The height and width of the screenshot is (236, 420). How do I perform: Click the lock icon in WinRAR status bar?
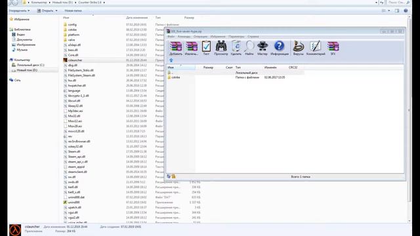[x=173, y=176]
